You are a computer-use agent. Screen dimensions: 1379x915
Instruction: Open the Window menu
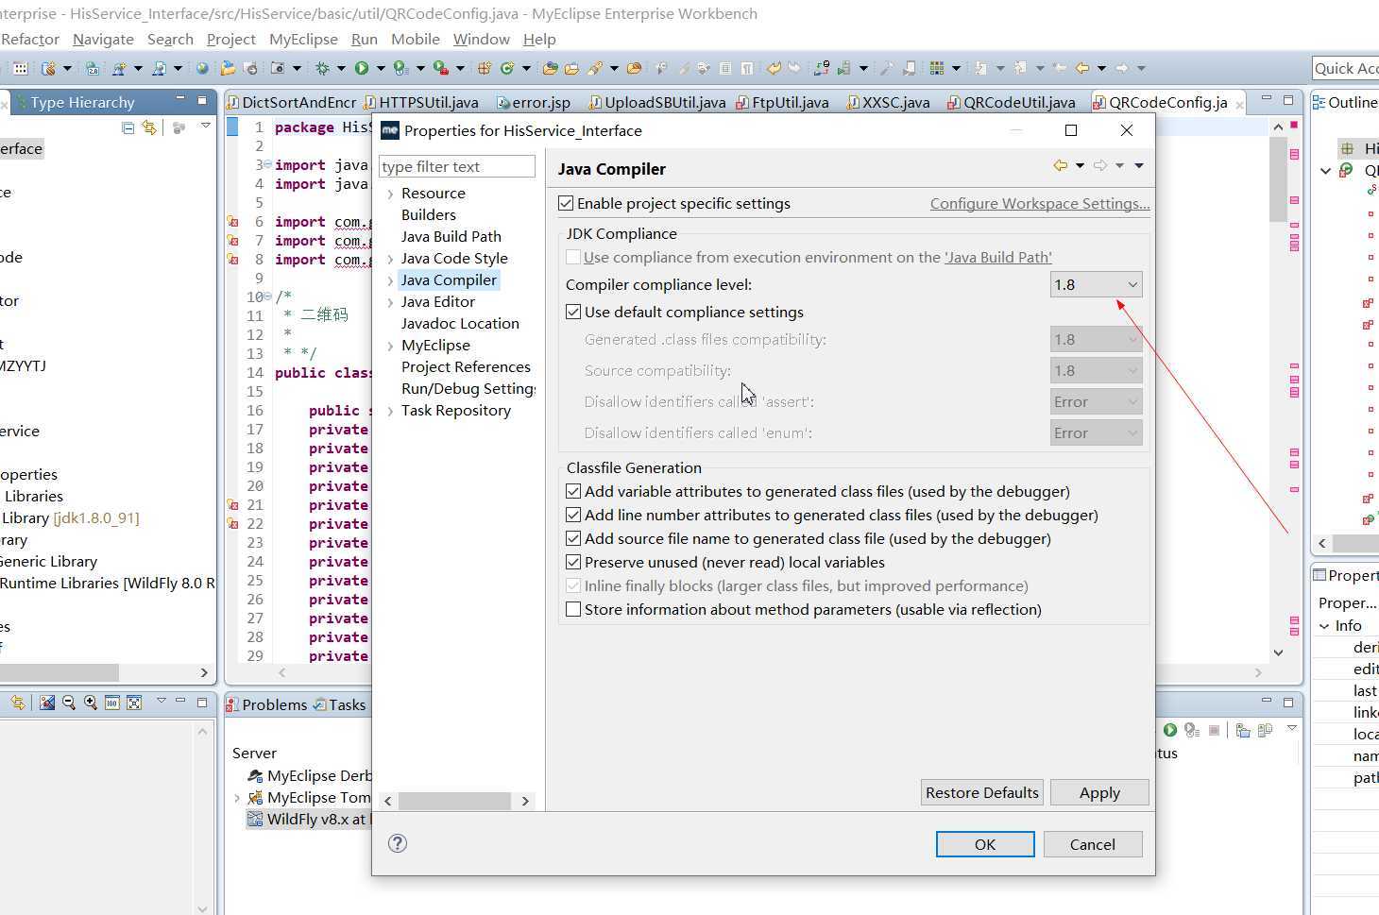click(x=481, y=39)
